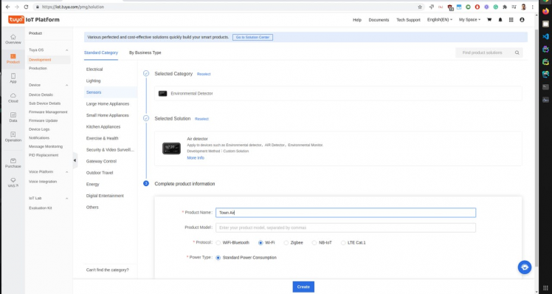Go back in browser
The image size is (552, 294).
7,7
